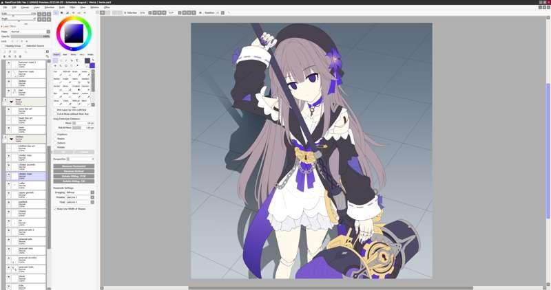Viewport: 551px width, 290px height.
Task: Click the canvas vertical scrollbar
Action: (548, 150)
